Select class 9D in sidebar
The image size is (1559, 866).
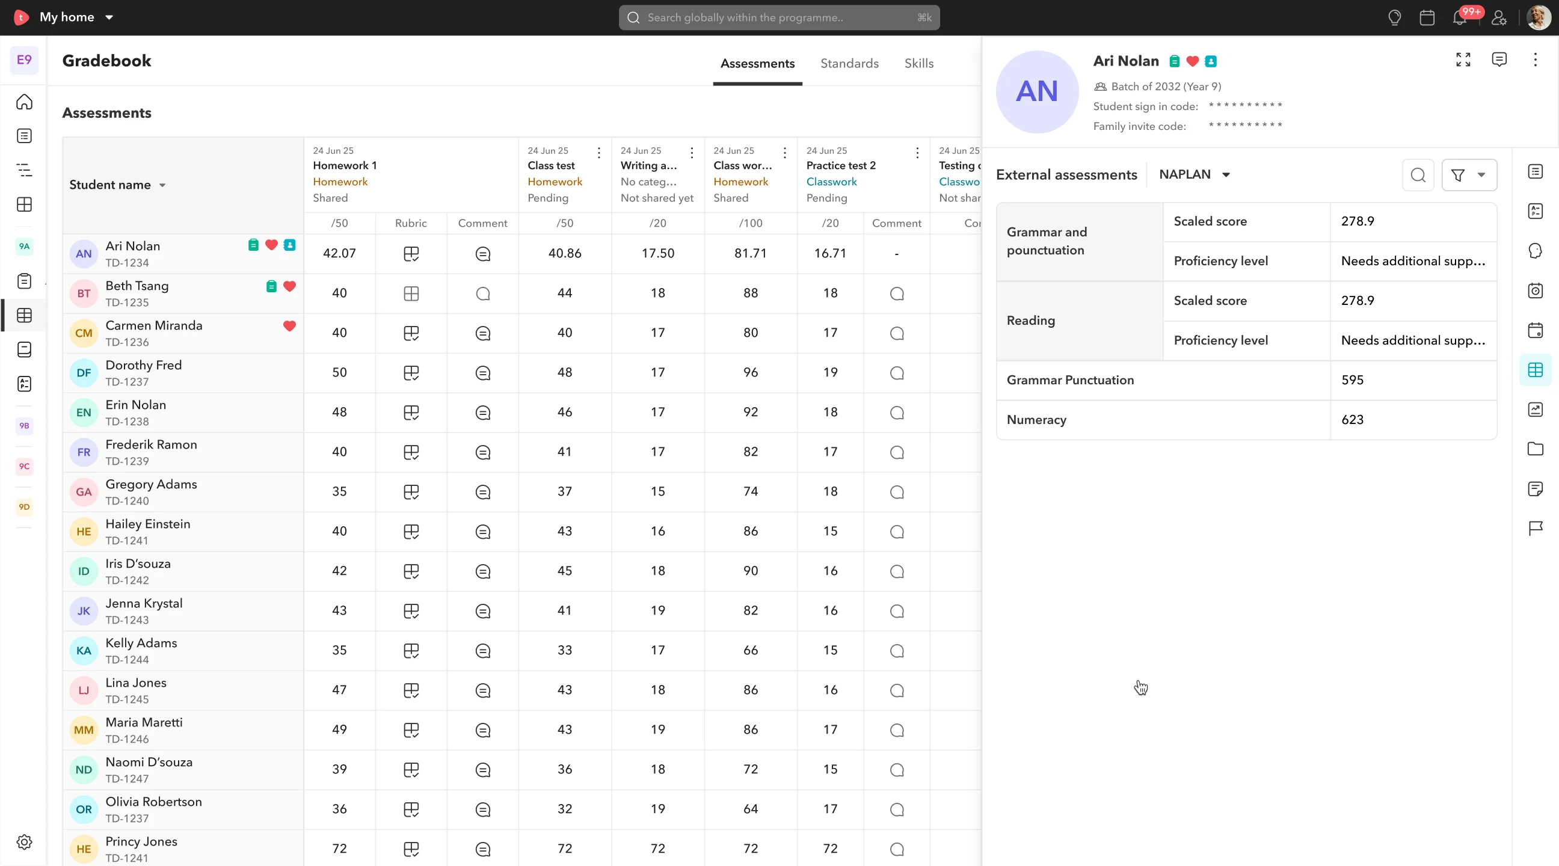click(x=24, y=506)
